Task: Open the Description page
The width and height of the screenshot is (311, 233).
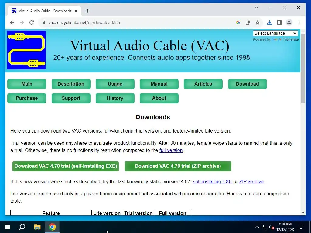Action: (x=71, y=84)
